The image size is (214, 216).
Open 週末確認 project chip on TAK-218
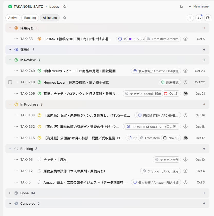(x=170, y=82)
